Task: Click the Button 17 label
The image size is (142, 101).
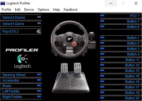Action: coord(132,87)
